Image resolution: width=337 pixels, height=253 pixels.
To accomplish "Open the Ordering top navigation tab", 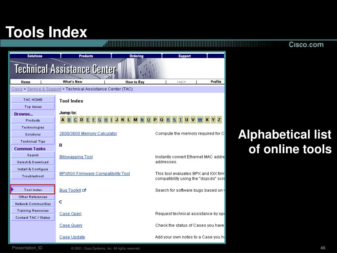I will pyautogui.click(x=137, y=56).
